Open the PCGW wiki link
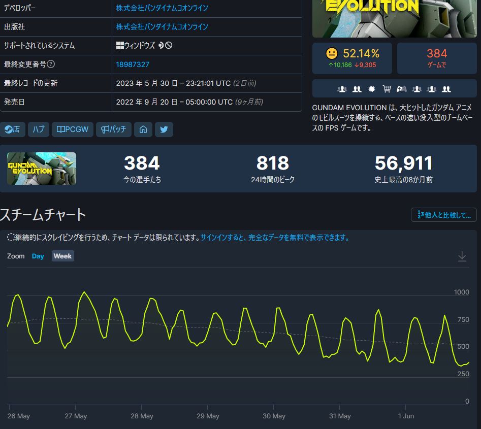481x429 pixels. coord(73,129)
